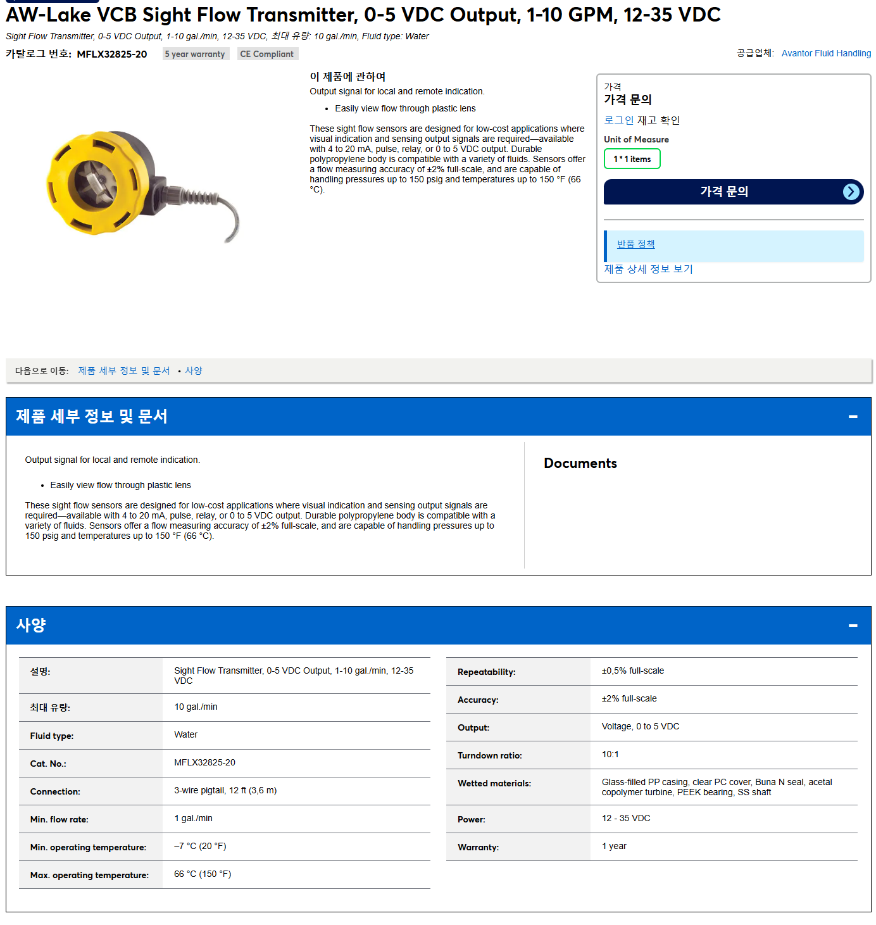Collapse the 사양 specifications section

(853, 626)
